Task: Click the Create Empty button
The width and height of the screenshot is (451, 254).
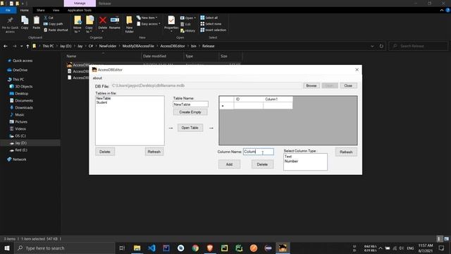Action: (190, 112)
